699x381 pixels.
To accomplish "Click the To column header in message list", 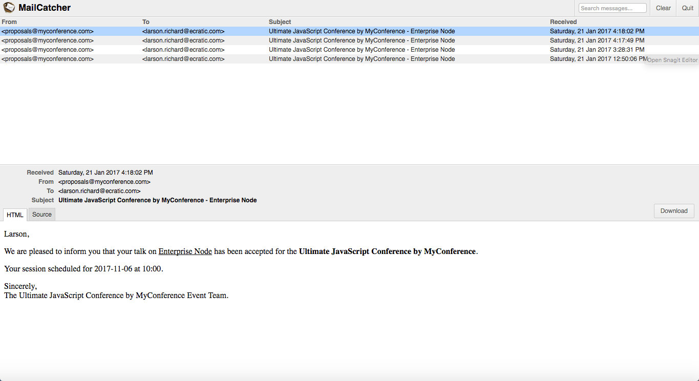I will (x=146, y=22).
